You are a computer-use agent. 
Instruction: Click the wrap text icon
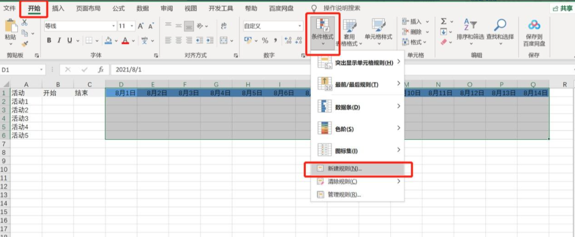pyautogui.click(x=224, y=26)
